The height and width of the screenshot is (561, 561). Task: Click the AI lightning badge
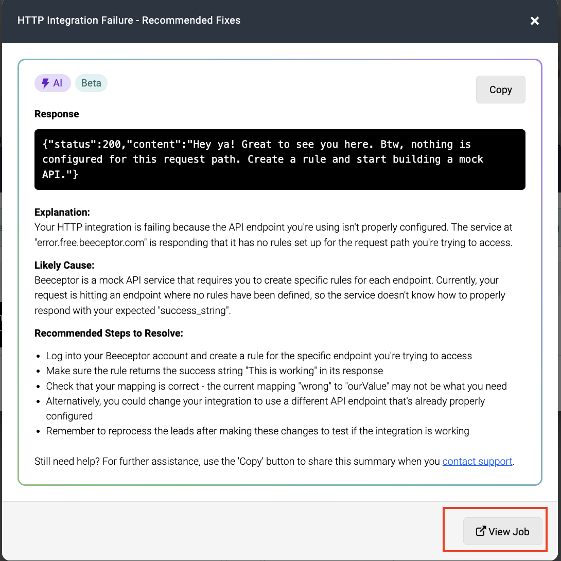click(52, 83)
